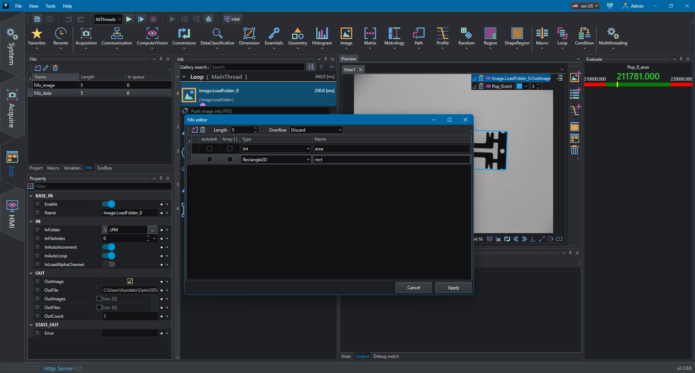Collapse the OUT property section
The width and height of the screenshot is (695, 373).
31,273
